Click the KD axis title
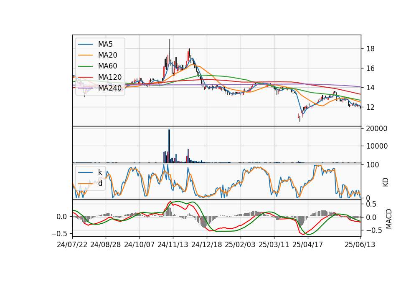 (x=386, y=182)
